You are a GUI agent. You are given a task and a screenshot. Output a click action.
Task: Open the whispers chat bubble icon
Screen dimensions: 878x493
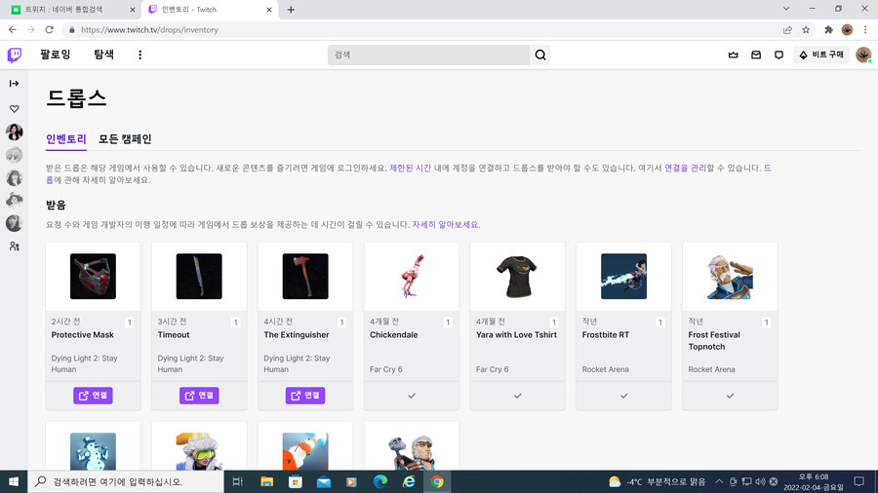click(778, 56)
